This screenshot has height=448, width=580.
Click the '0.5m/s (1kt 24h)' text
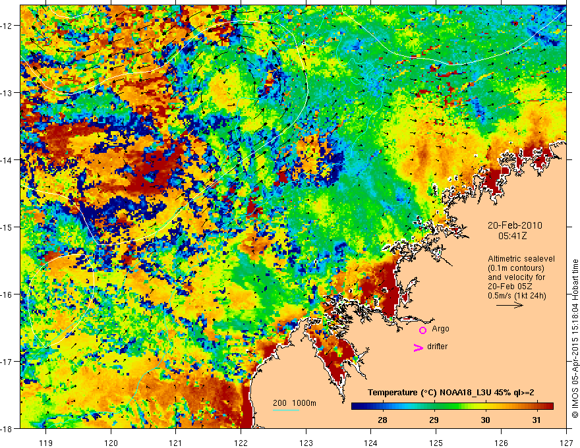[517, 296]
